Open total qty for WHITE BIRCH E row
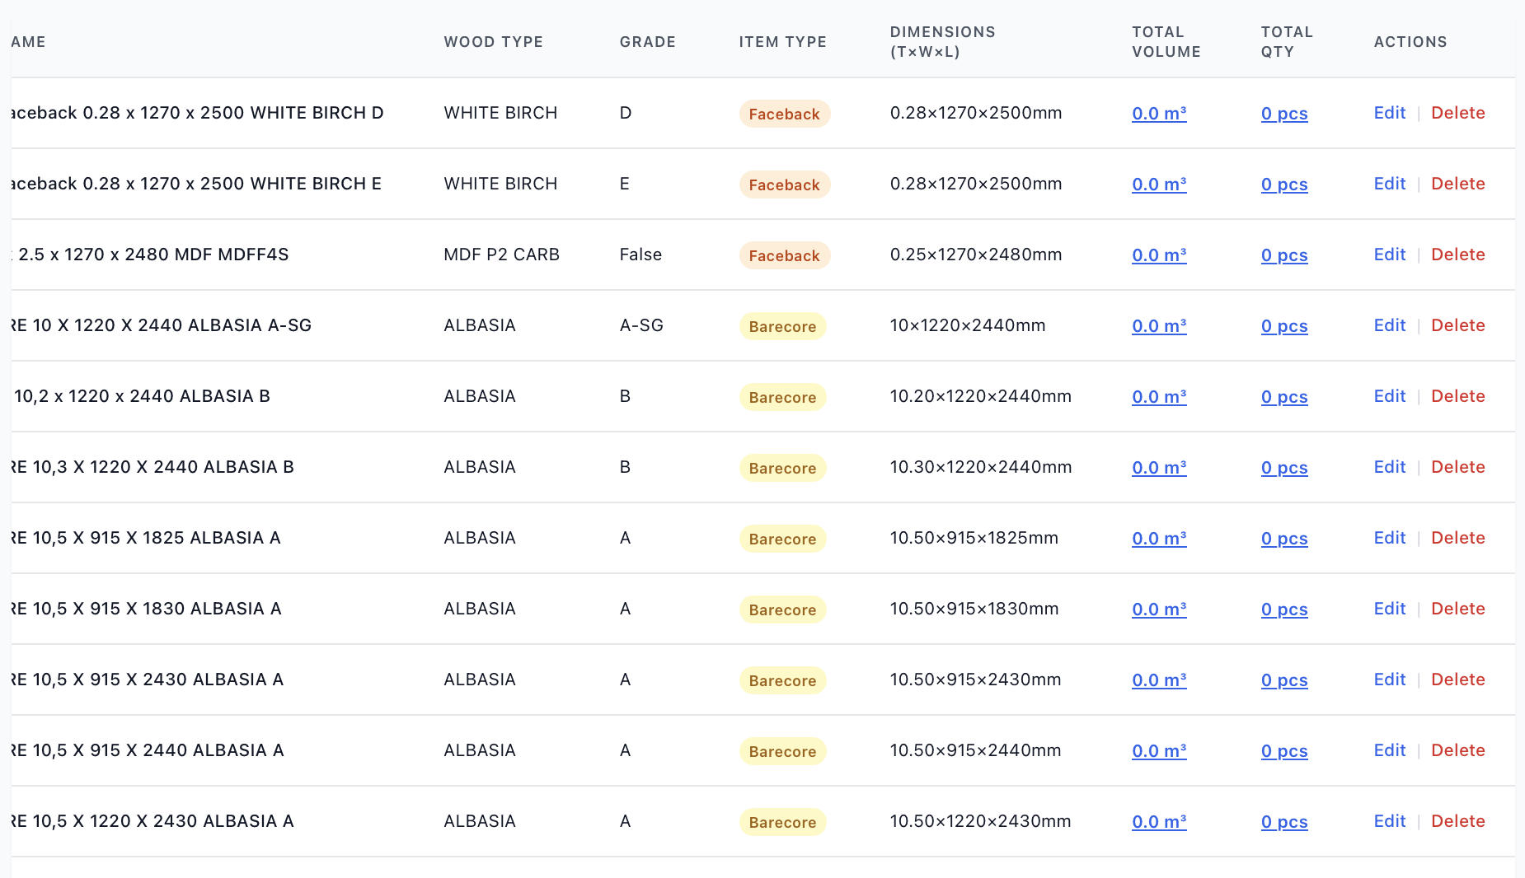The image size is (1525, 878). pos(1283,184)
